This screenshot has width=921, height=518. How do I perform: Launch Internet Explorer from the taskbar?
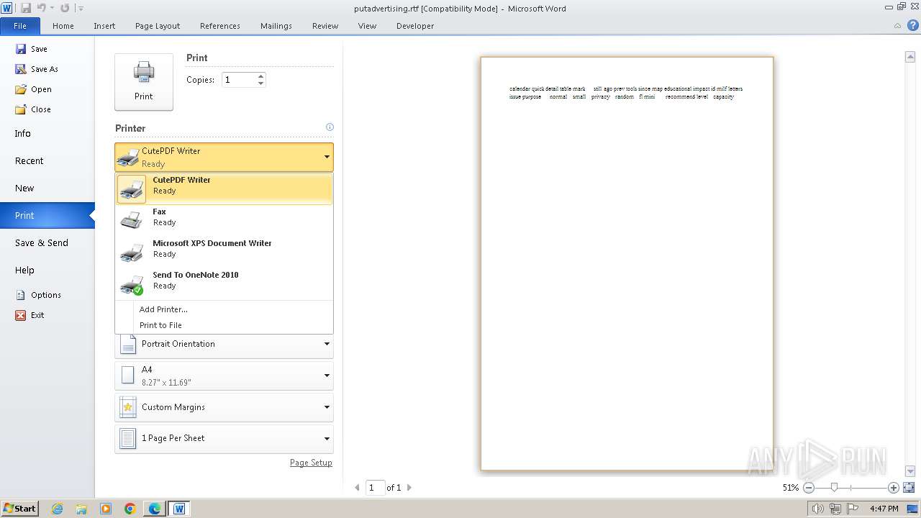[x=57, y=509]
